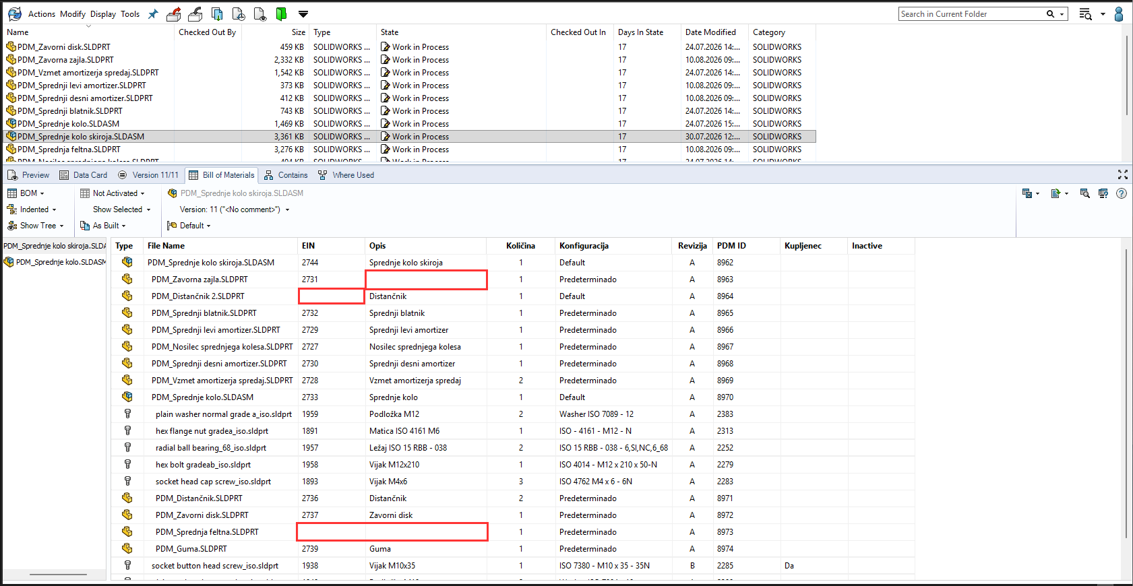Image resolution: width=1133 pixels, height=586 pixels.
Task: Click the part icon of PDM_Guma.SLDPRT row
Action: click(x=127, y=548)
